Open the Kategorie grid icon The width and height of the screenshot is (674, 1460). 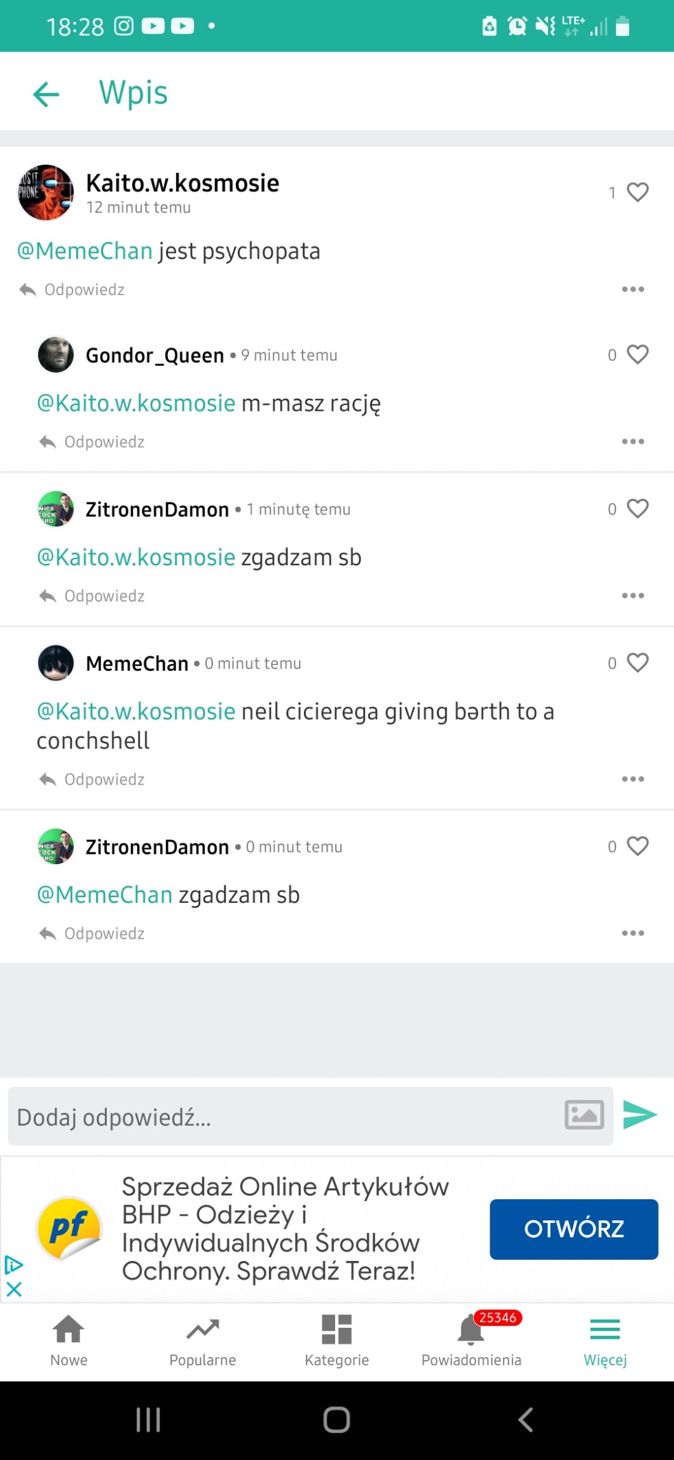(336, 1340)
